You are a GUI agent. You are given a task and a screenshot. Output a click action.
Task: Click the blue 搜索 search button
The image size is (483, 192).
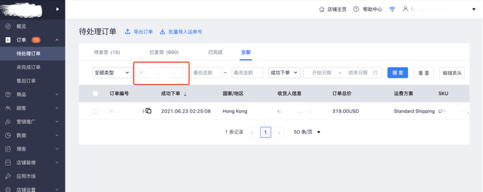point(398,73)
